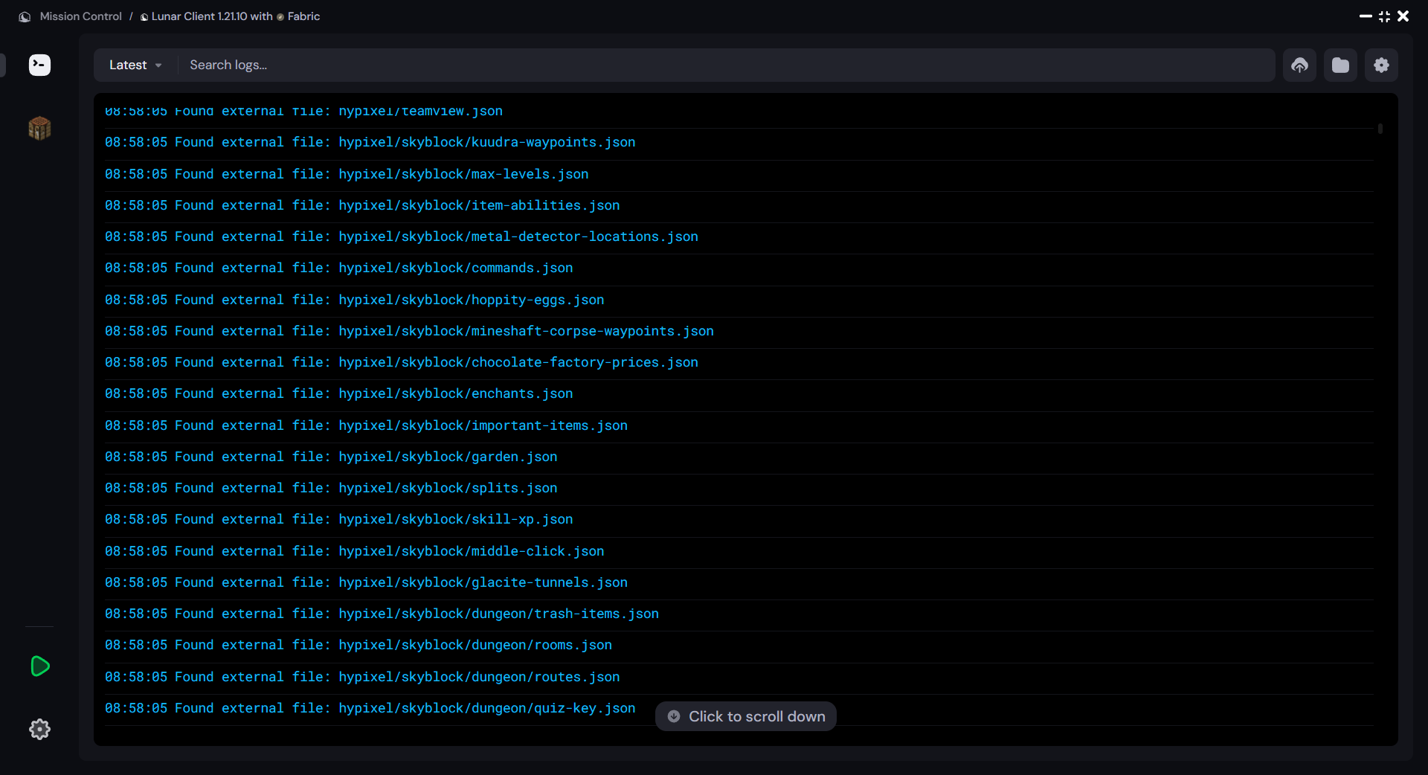Select the kuudra-waypoints.json log line
The image size is (1428, 775).
[370, 142]
